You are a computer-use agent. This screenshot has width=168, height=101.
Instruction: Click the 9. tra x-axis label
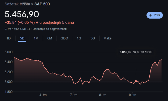(x=133, y=95)
